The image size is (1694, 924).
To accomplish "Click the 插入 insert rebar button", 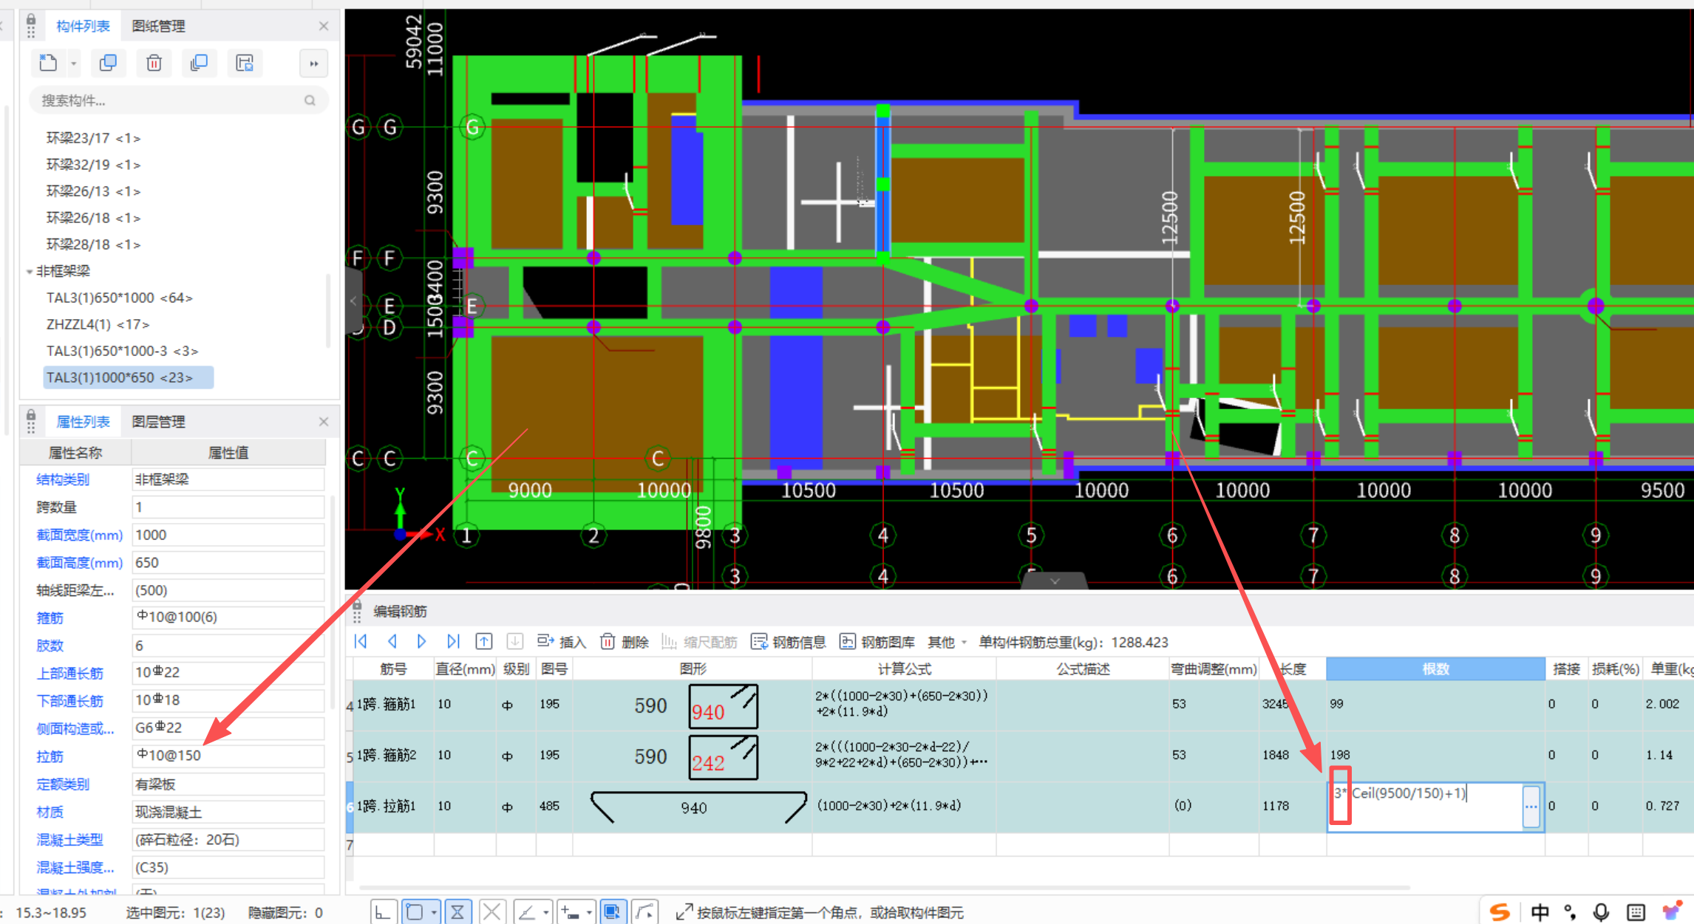I will 562,642.
